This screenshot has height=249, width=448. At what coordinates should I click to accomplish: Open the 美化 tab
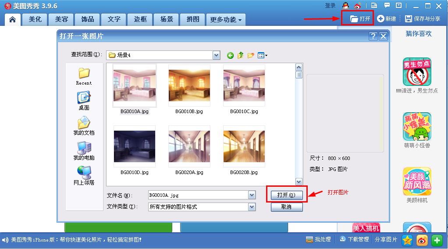point(35,19)
